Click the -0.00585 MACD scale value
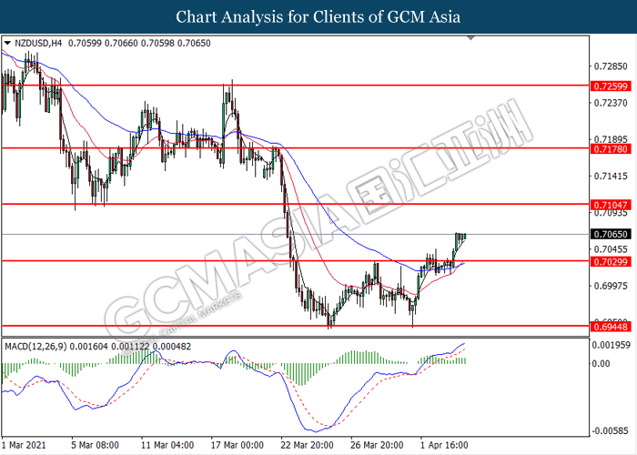This screenshot has width=637, height=455. pos(611,430)
